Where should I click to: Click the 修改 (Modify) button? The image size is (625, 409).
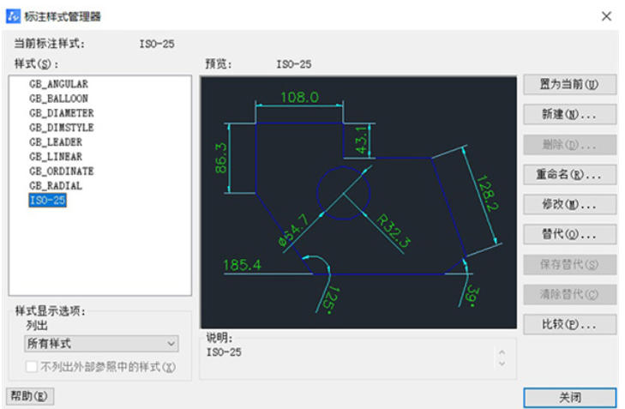point(569,204)
